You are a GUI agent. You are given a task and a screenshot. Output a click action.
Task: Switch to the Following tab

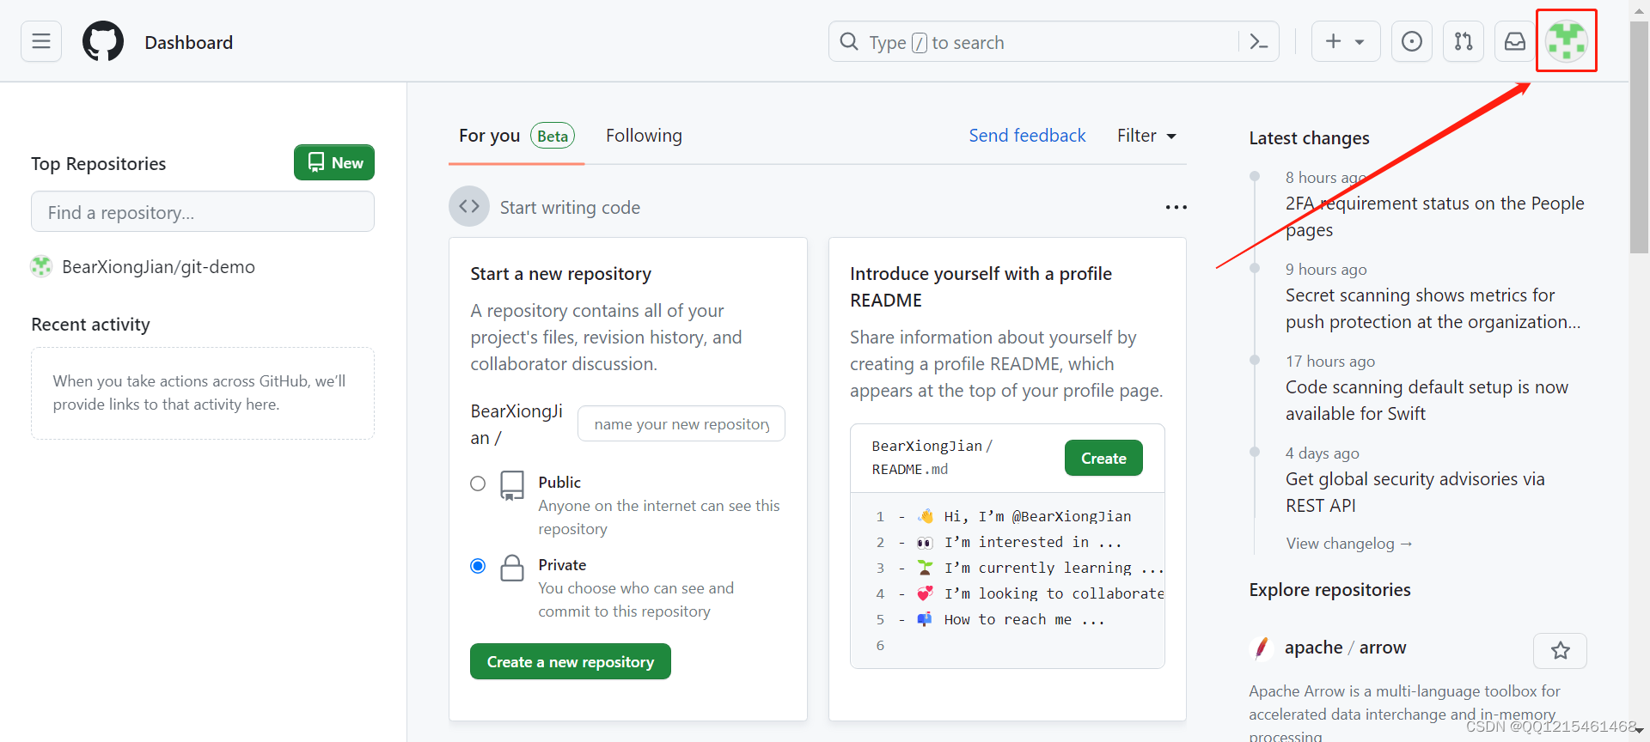click(x=644, y=136)
